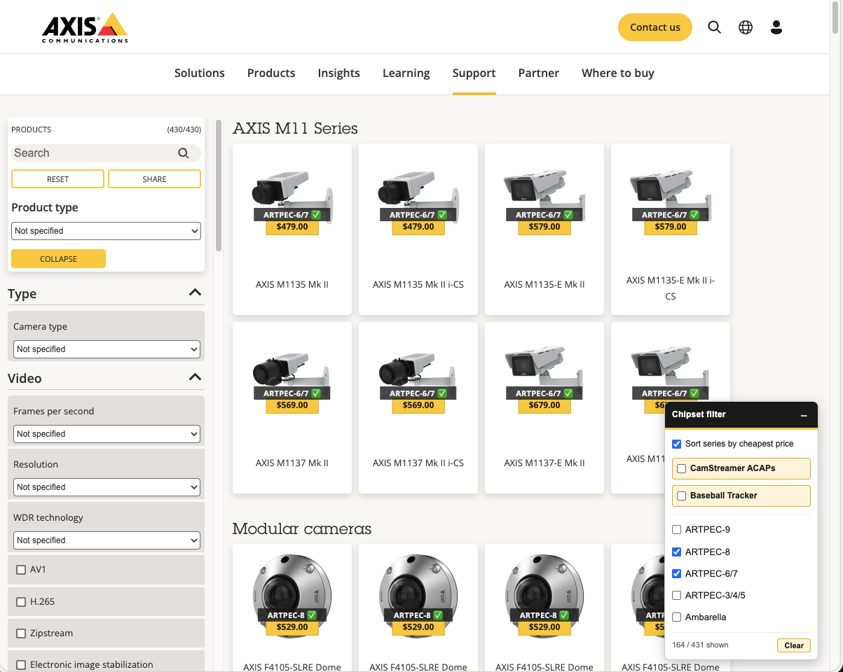843x672 pixels.
Task: Click the SHARE button
Action: [154, 179]
